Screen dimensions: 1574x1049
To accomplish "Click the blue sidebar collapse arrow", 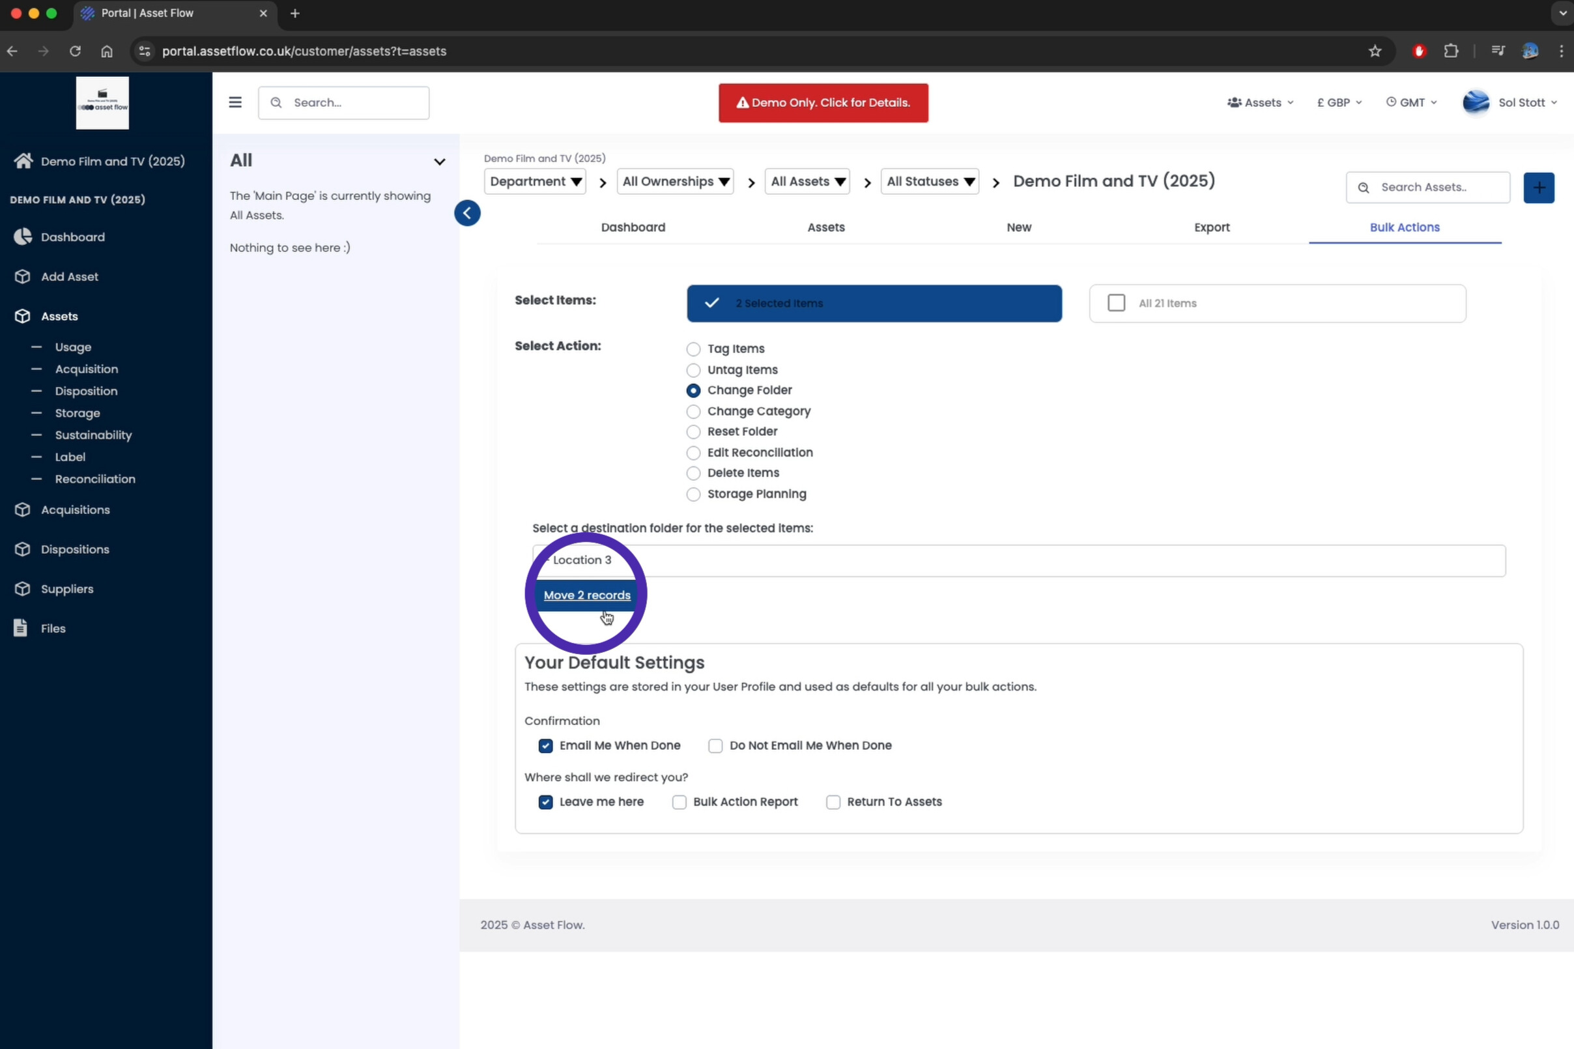I will pyautogui.click(x=467, y=214).
